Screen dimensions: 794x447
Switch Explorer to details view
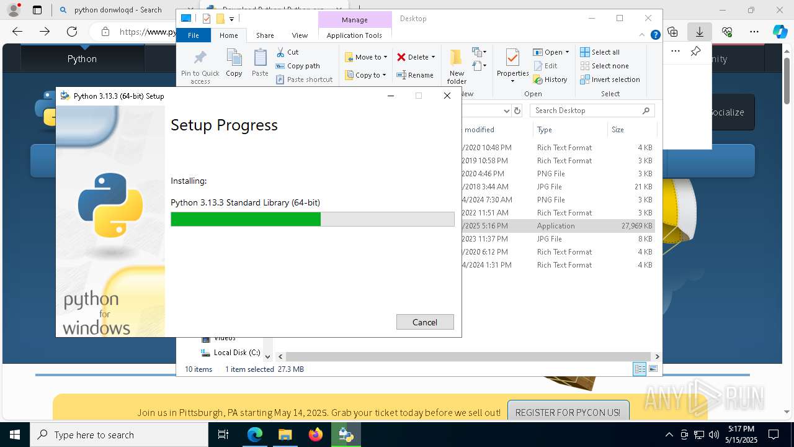click(640, 369)
